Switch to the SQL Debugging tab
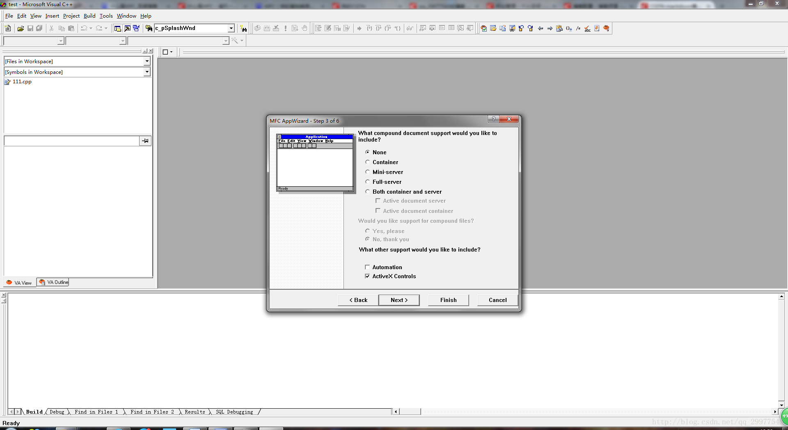This screenshot has width=788, height=430. (x=234, y=412)
